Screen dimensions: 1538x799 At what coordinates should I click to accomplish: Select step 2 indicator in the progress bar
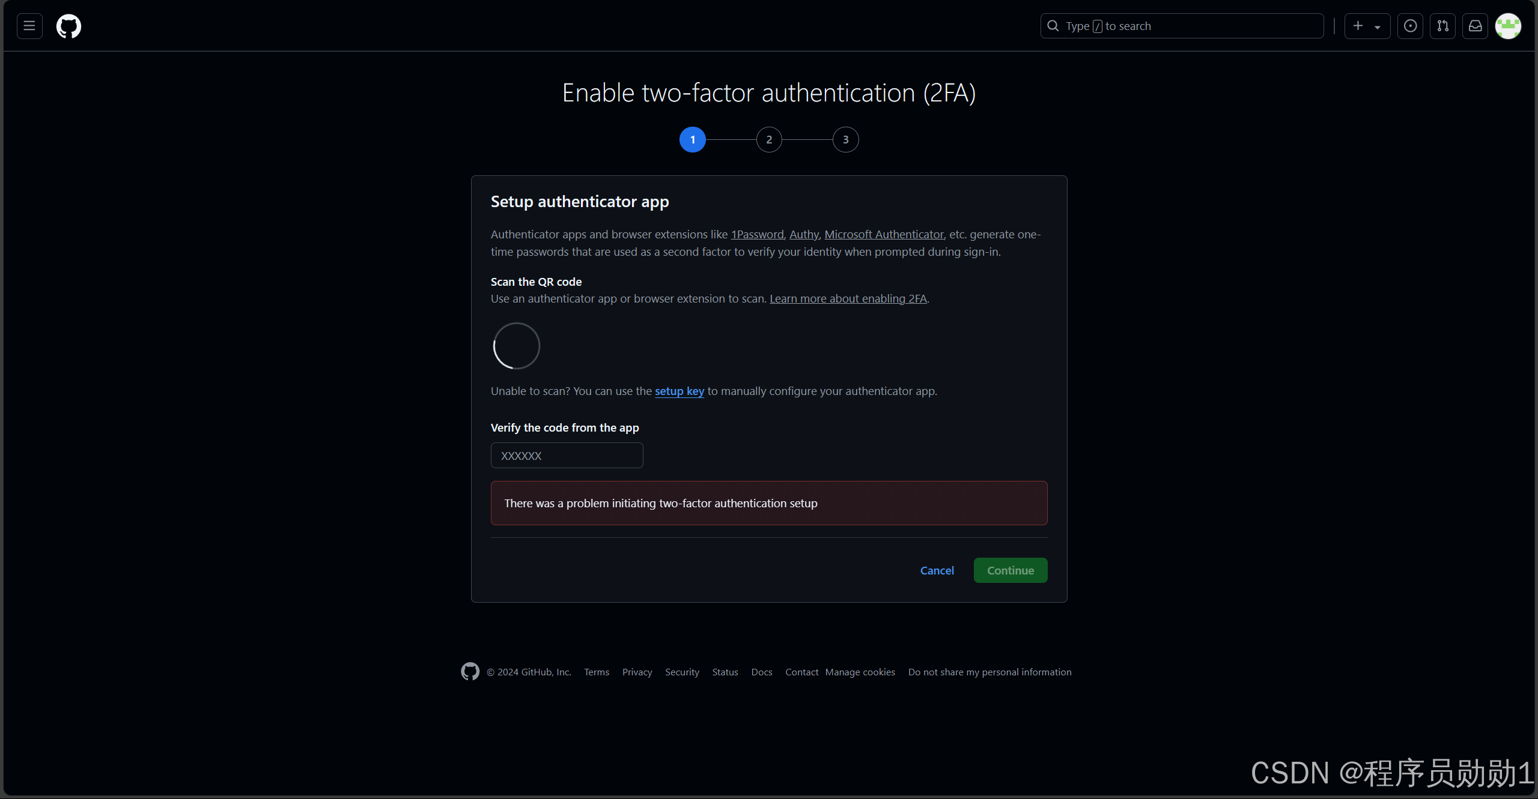pos(768,139)
